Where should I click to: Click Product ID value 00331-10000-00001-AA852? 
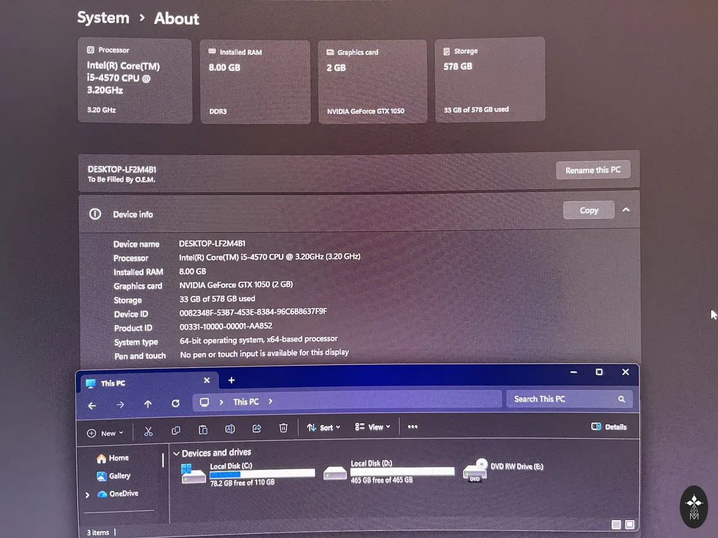226,326
